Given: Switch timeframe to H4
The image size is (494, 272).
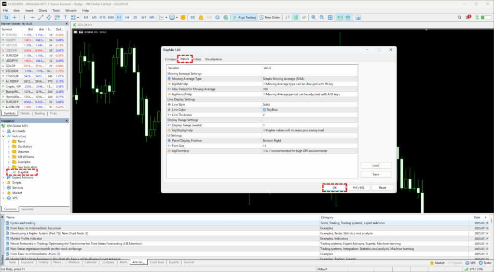Looking at the screenshot, I should point(127,17).
